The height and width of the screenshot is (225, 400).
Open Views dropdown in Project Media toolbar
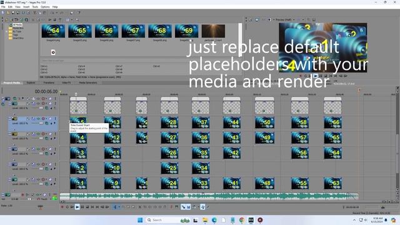72,19
